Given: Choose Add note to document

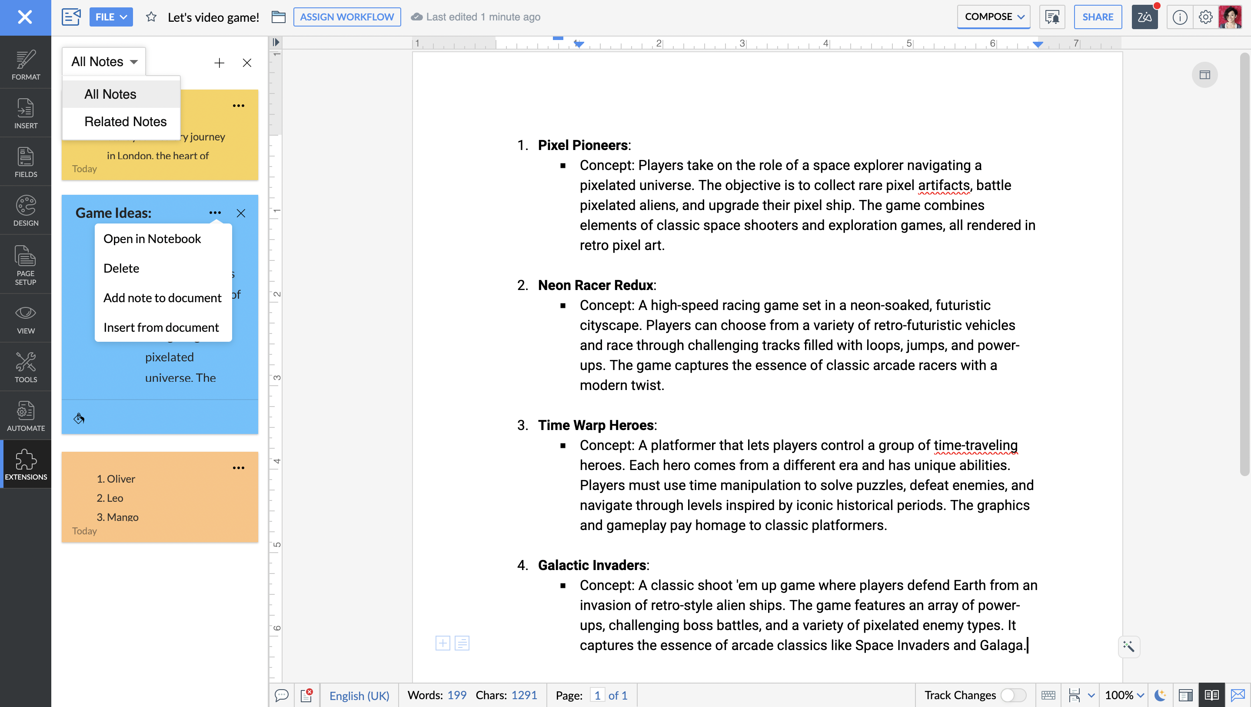Looking at the screenshot, I should pos(162,298).
